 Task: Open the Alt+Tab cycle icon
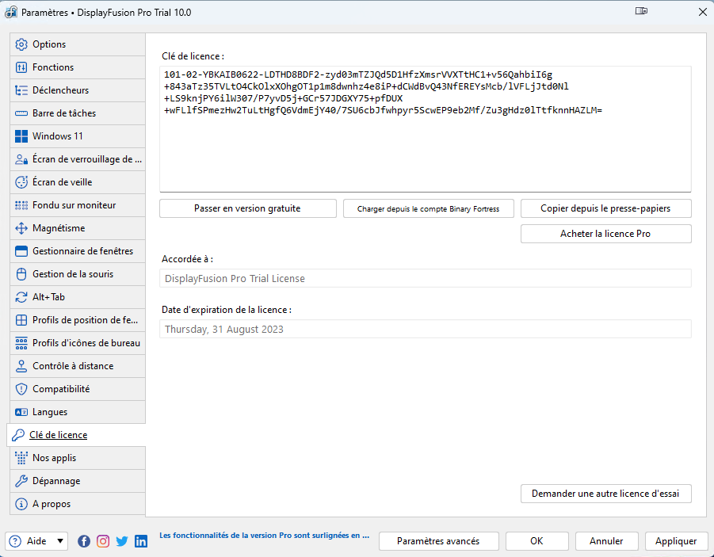pyautogui.click(x=21, y=297)
